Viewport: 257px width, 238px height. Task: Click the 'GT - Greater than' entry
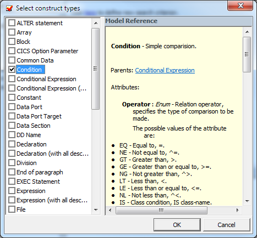tap(148, 160)
